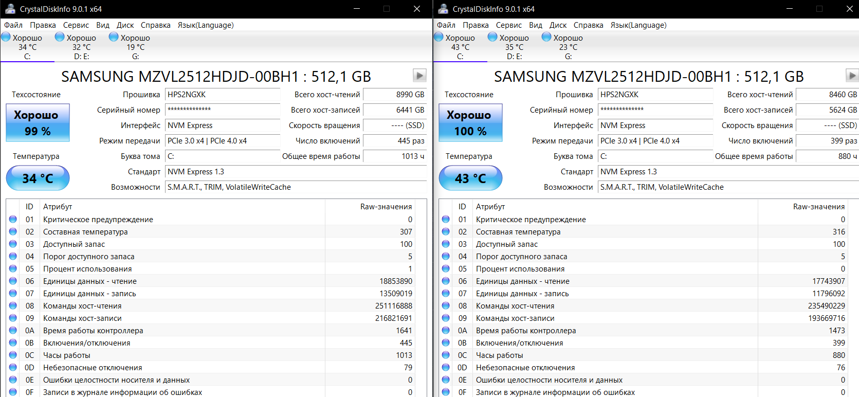Click the Хорошо 100 % health status button
Viewport: 859px width, 397px height.
coord(470,123)
